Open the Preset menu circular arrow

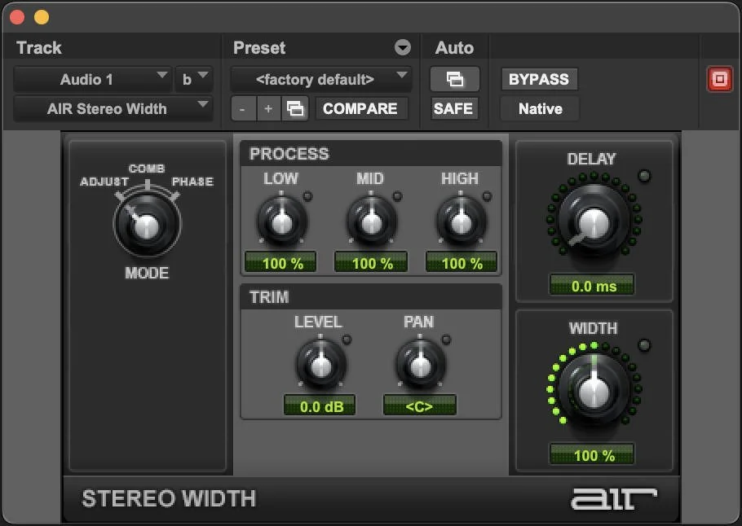click(402, 47)
